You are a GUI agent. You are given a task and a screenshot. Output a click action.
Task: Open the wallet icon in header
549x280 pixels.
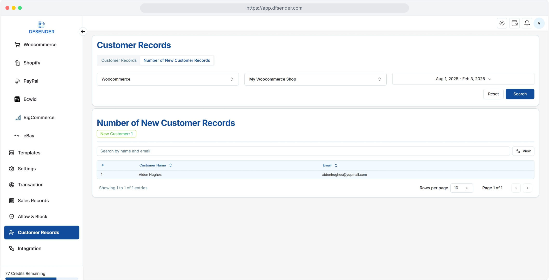514,23
